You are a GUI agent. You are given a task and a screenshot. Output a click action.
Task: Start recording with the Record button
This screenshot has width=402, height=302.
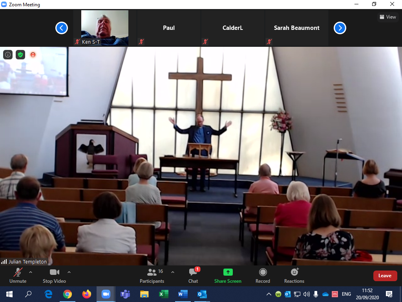click(x=263, y=275)
